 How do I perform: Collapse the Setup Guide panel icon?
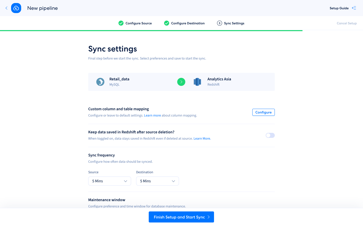click(354, 8)
